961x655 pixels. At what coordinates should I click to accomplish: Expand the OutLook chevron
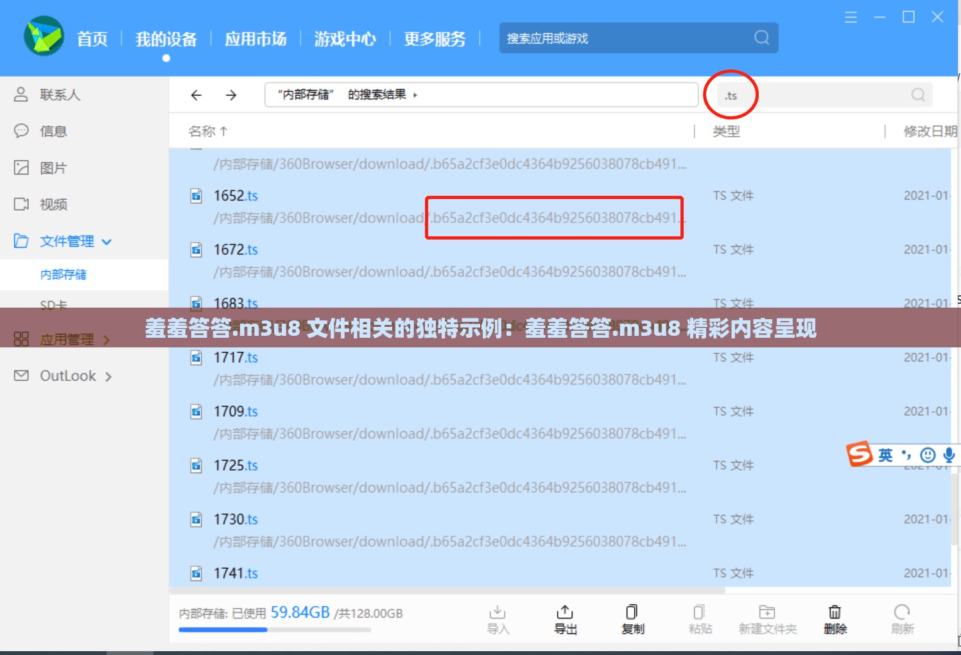pyautogui.click(x=108, y=377)
